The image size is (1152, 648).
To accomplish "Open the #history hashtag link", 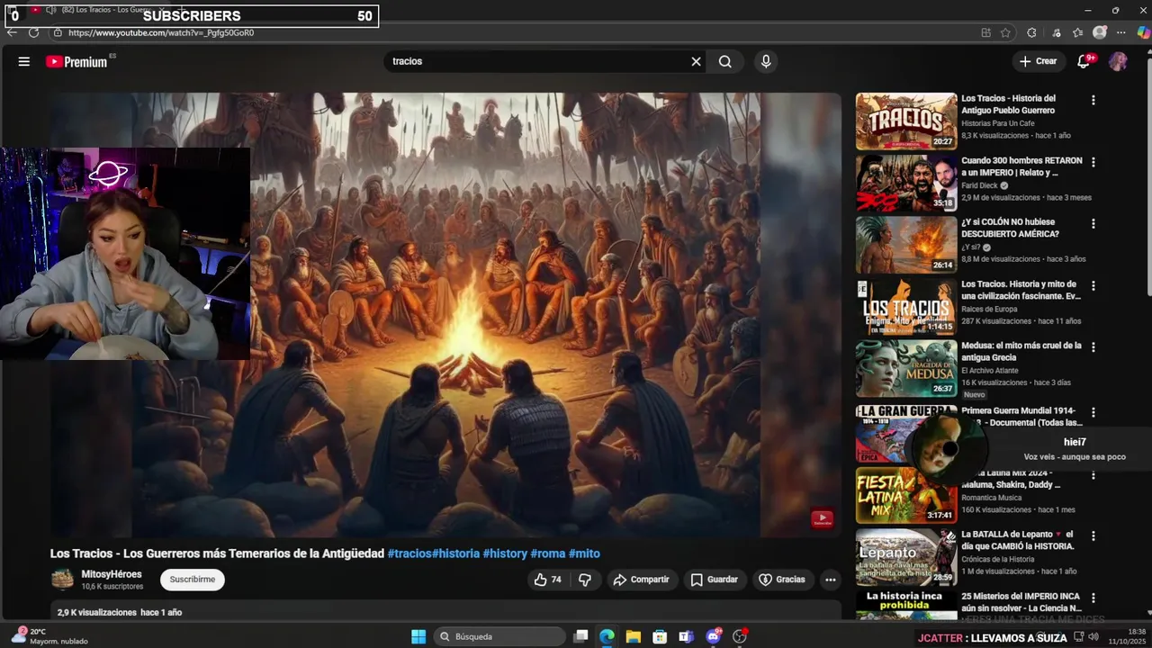I will (x=505, y=553).
